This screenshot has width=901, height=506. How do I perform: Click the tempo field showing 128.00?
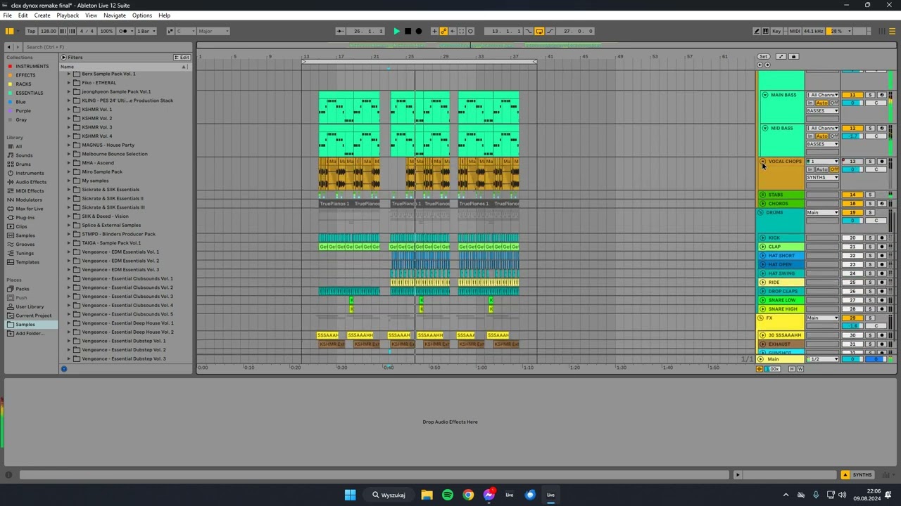point(48,31)
